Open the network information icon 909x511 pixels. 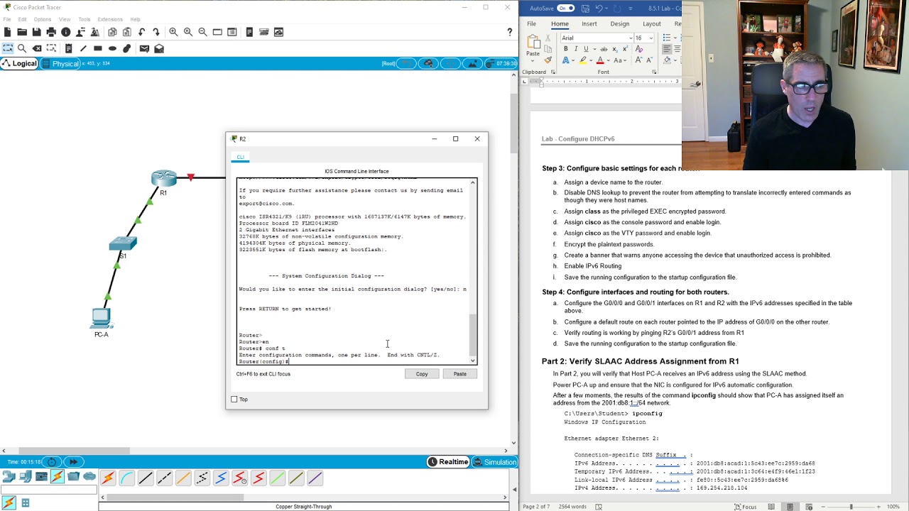(x=66, y=32)
